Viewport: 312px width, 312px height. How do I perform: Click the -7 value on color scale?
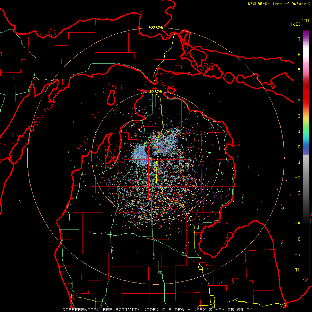pyautogui.click(x=298, y=254)
